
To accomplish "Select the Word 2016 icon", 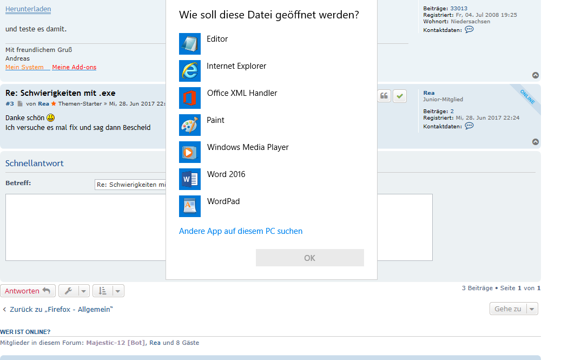I will click(189, 179).
